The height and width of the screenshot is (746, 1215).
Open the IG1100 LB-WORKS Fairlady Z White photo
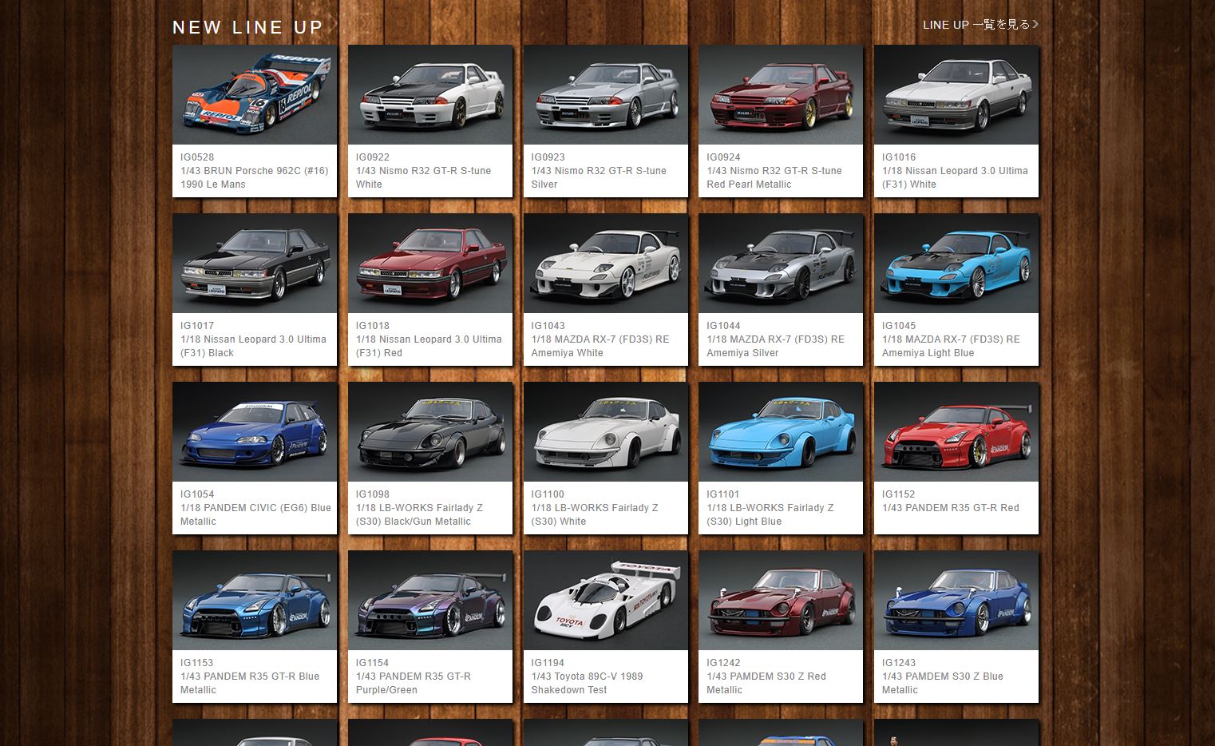[606, 432]
